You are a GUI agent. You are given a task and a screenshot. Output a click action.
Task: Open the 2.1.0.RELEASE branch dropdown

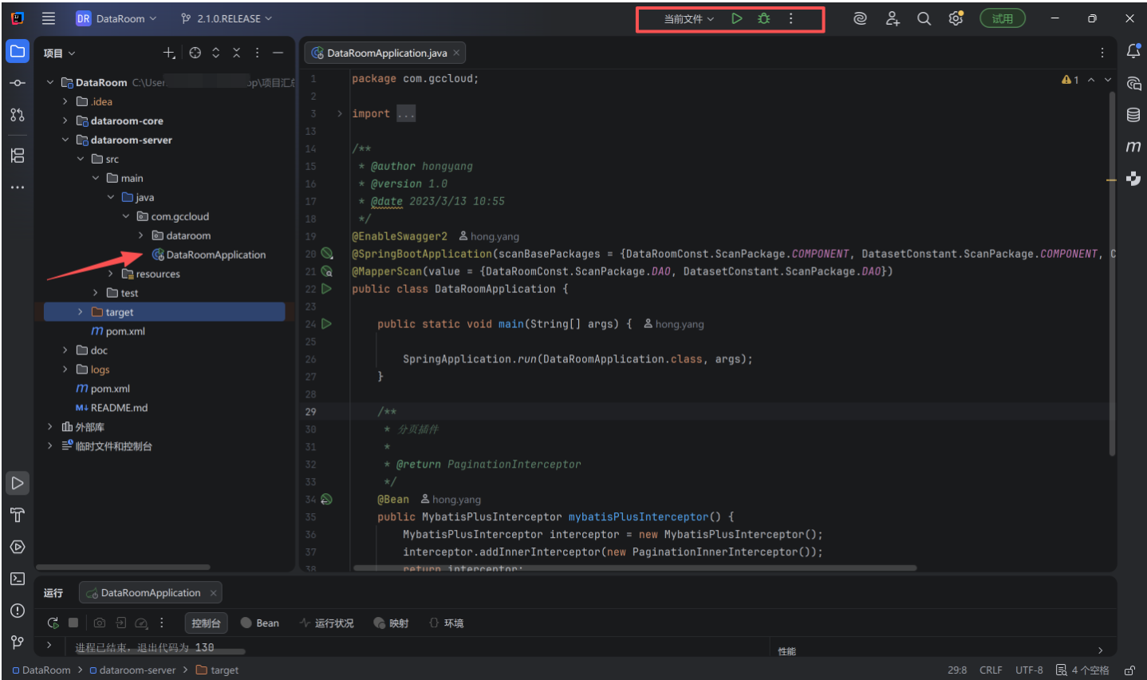(227, 18)
